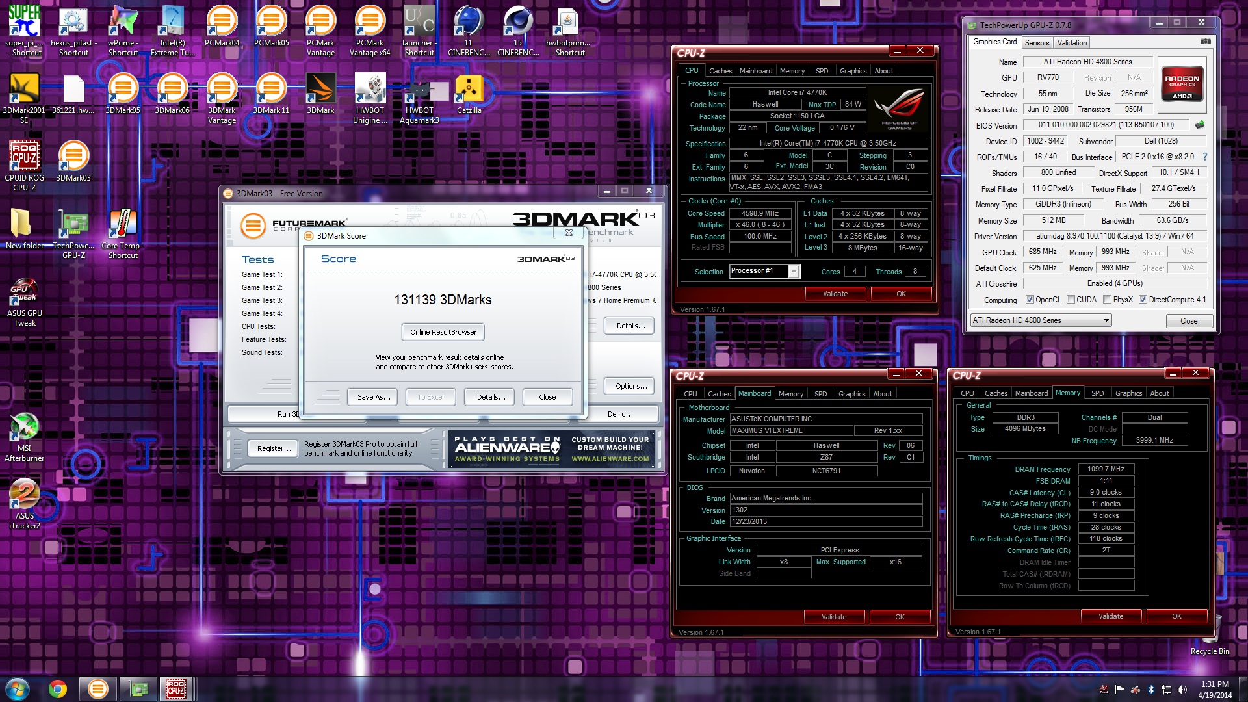Click Details in 3DMark Score dialog

(x=491, y=397)
